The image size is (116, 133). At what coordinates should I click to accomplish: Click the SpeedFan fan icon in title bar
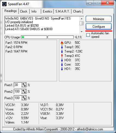coord(4,4)
